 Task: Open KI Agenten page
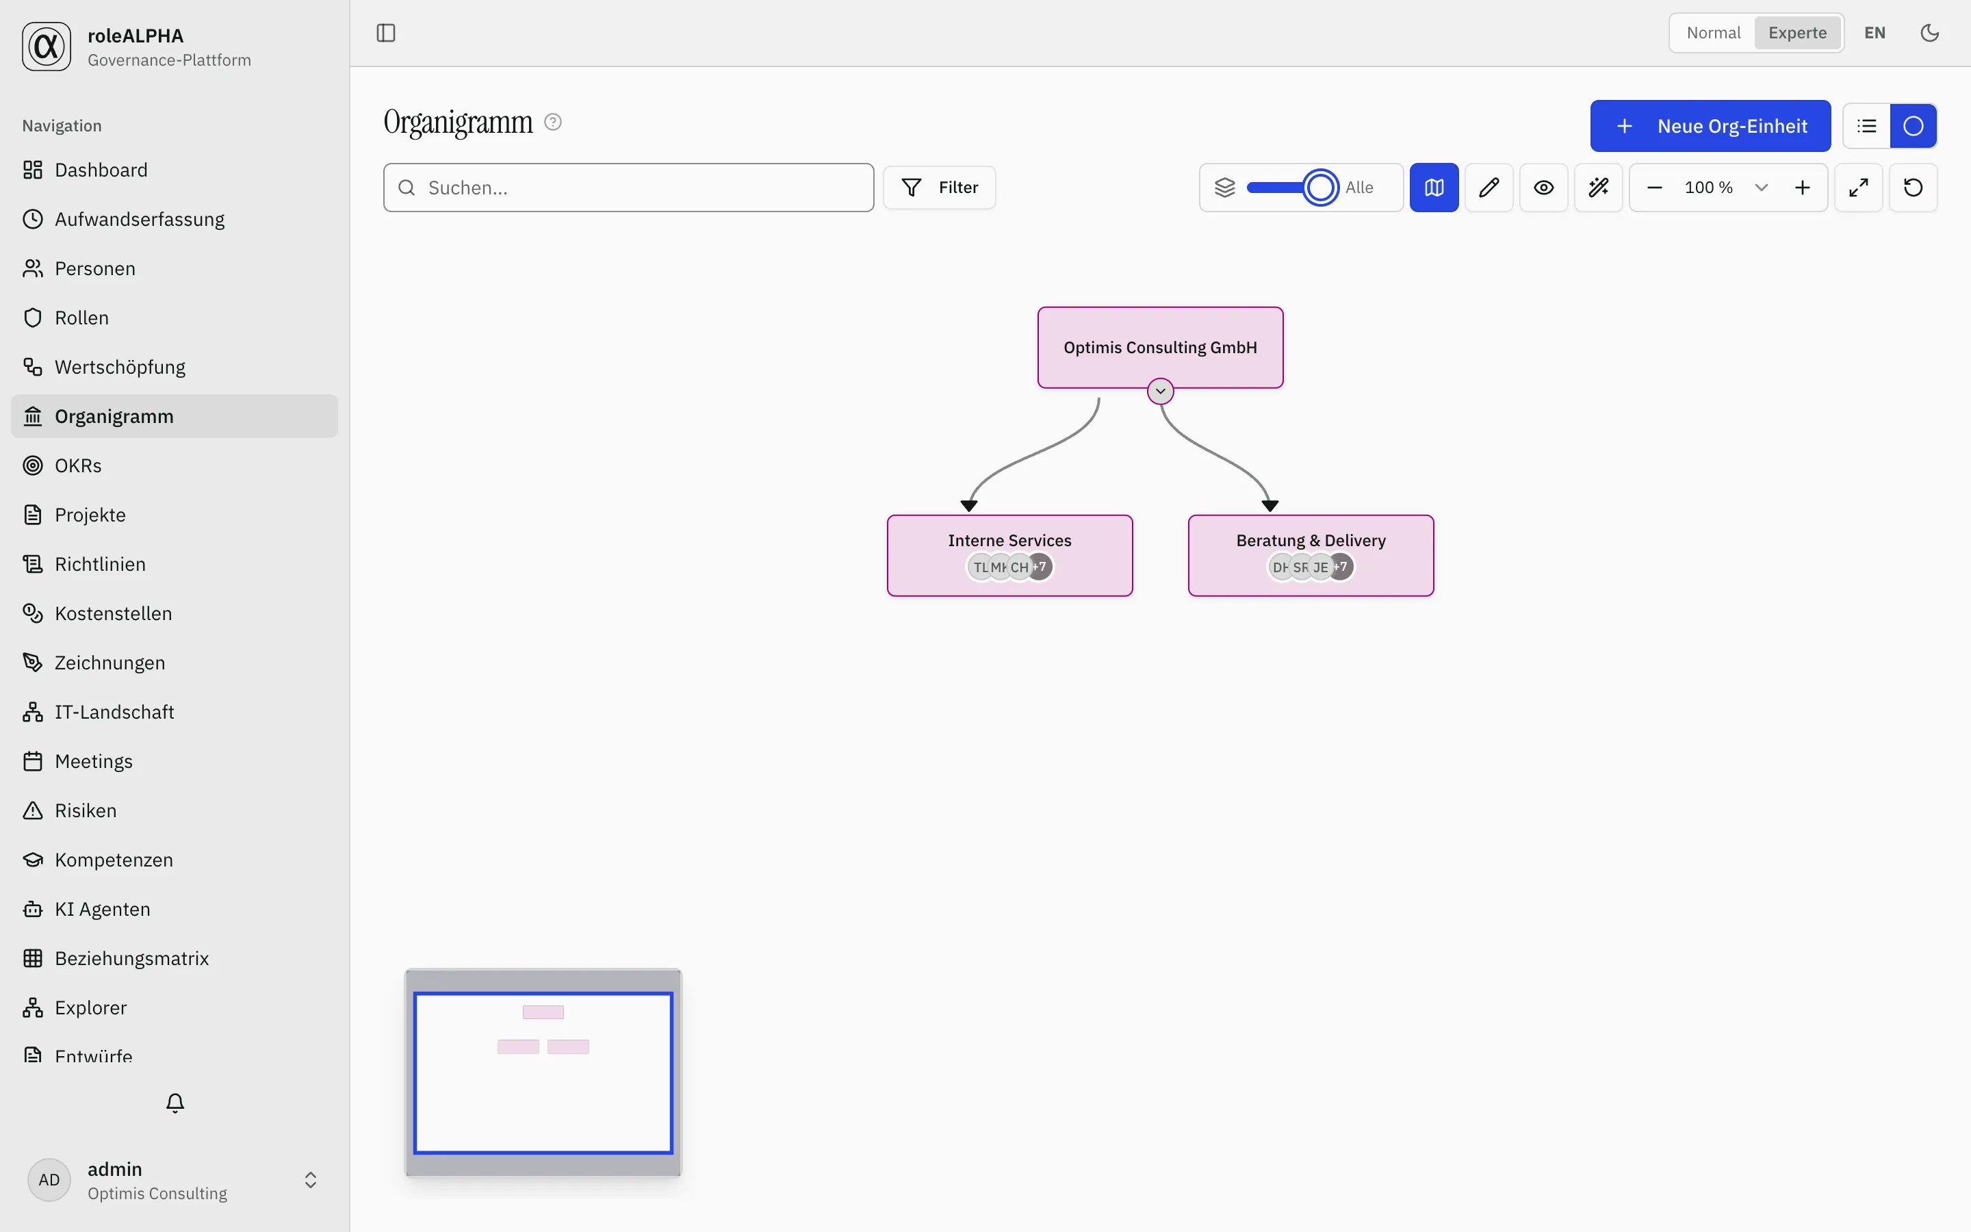(175, 910)
